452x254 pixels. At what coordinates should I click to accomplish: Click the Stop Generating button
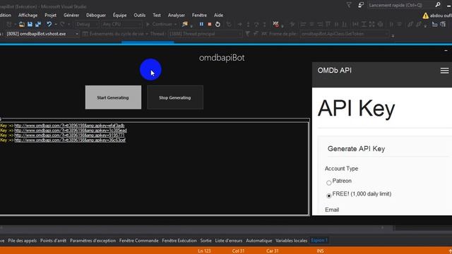[x=174, y=97]
